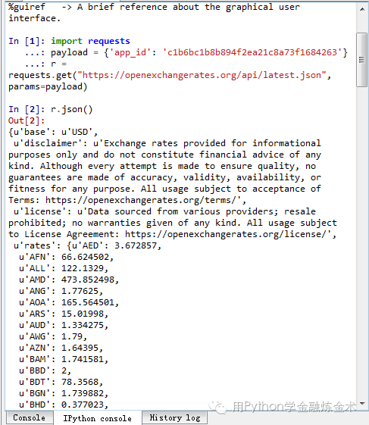
Task: Click the scrollbar up arrow
Action: (362, 9)
